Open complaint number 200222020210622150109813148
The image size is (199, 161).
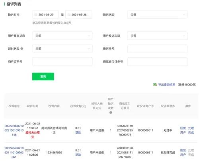[x=14, y=130]
